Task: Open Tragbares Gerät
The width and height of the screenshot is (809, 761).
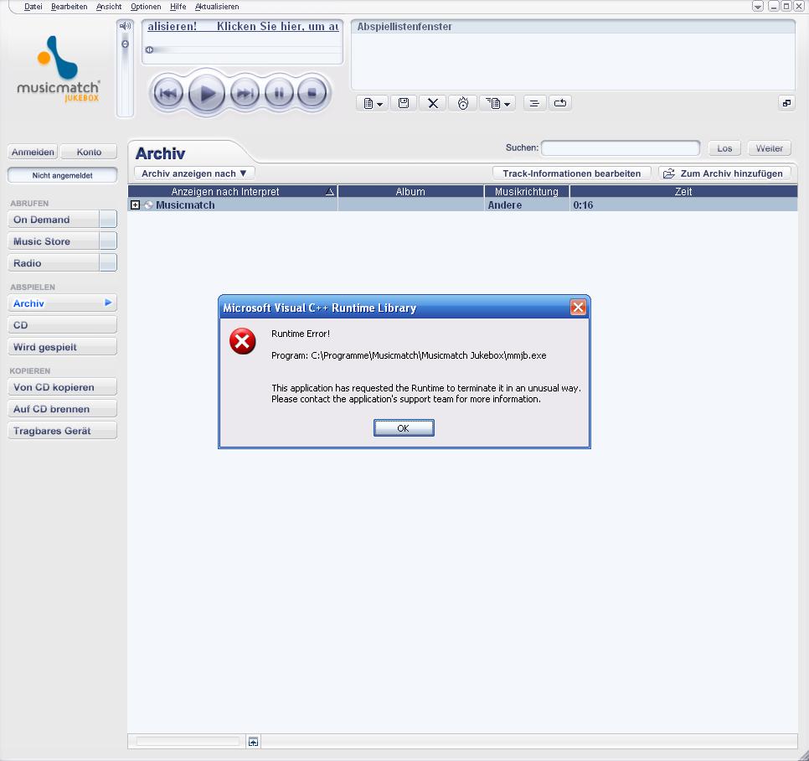Action: 63,430
